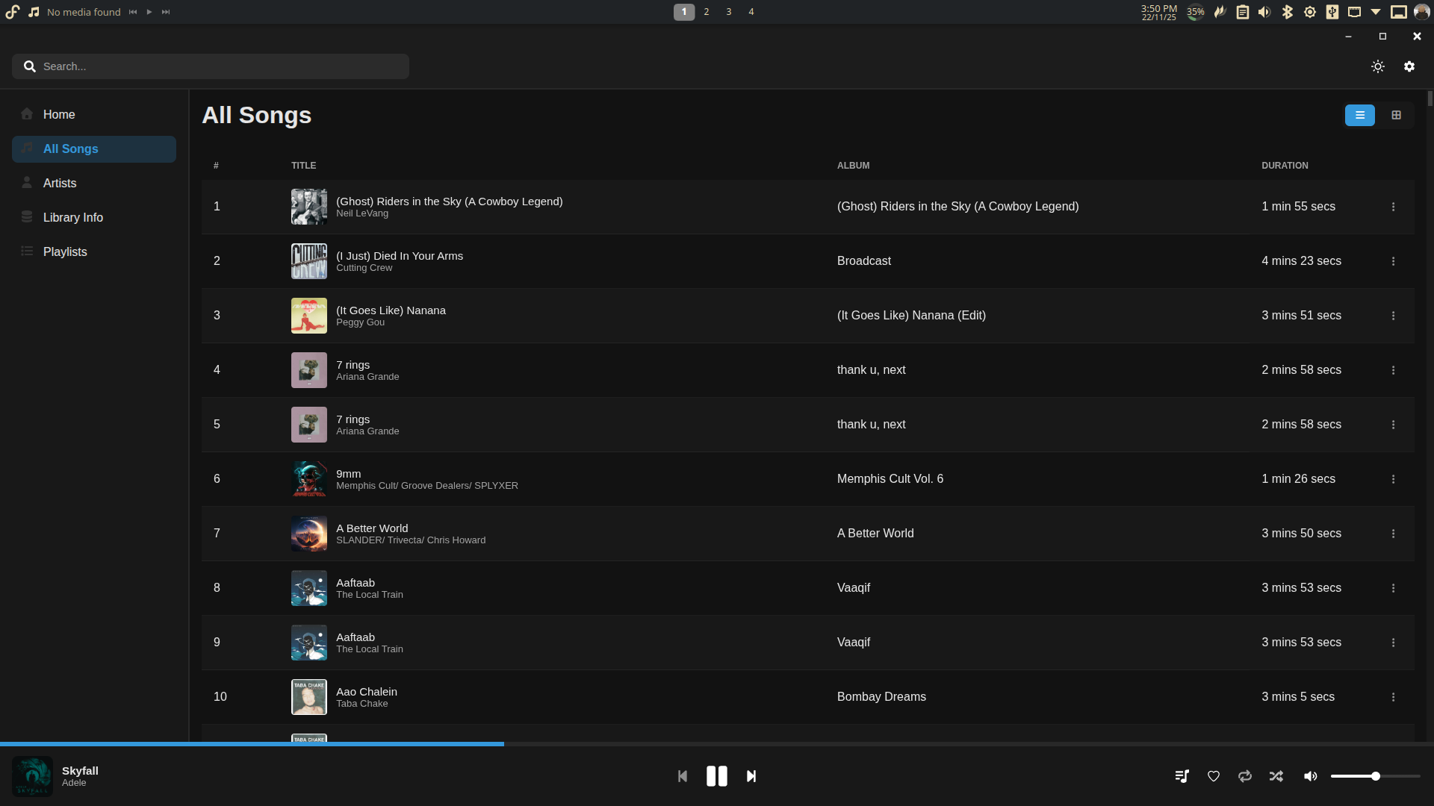Toggle dark/light theme with the sun icon
The height and width of the screenshot is (806, 1434).
coord(1378,66)
